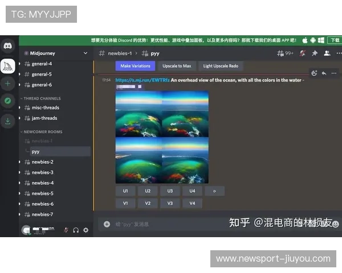Upscale image four with U4
The height and width of the screenshot is (273, 342).
[x=192, y=191]
